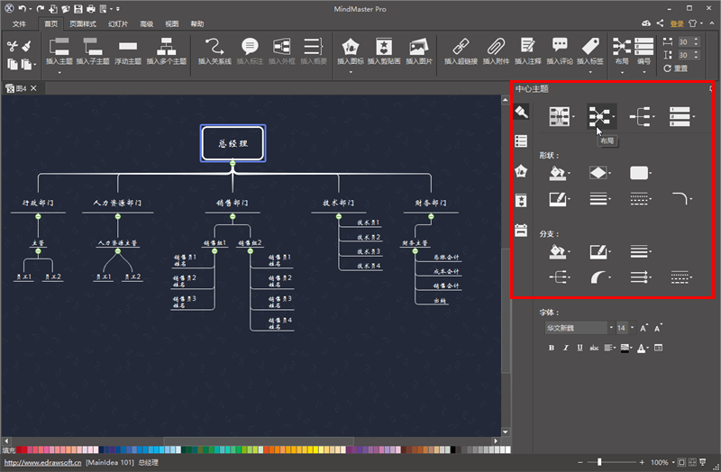Collapse the 销售组1 branch
721x472 pixels.
pyautogui.click(x=214, y=251)
